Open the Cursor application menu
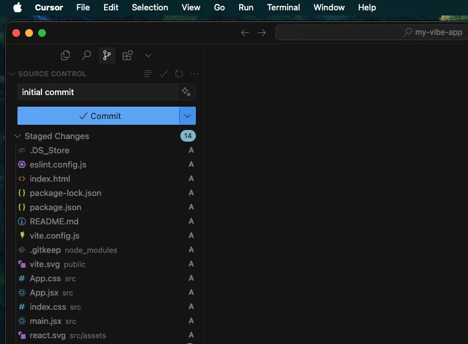 point(49,8)
